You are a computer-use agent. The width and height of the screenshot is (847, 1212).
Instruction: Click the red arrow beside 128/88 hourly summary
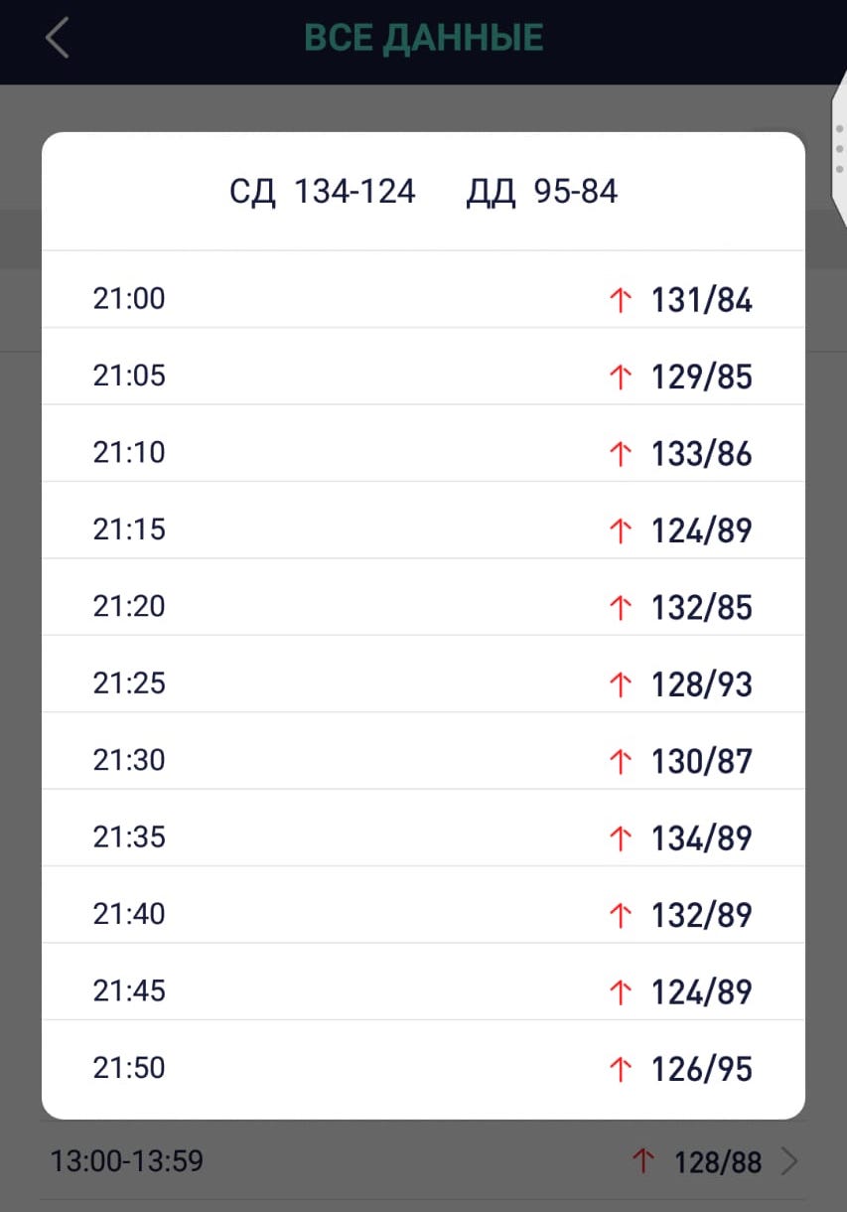[x=643, y=1161]
